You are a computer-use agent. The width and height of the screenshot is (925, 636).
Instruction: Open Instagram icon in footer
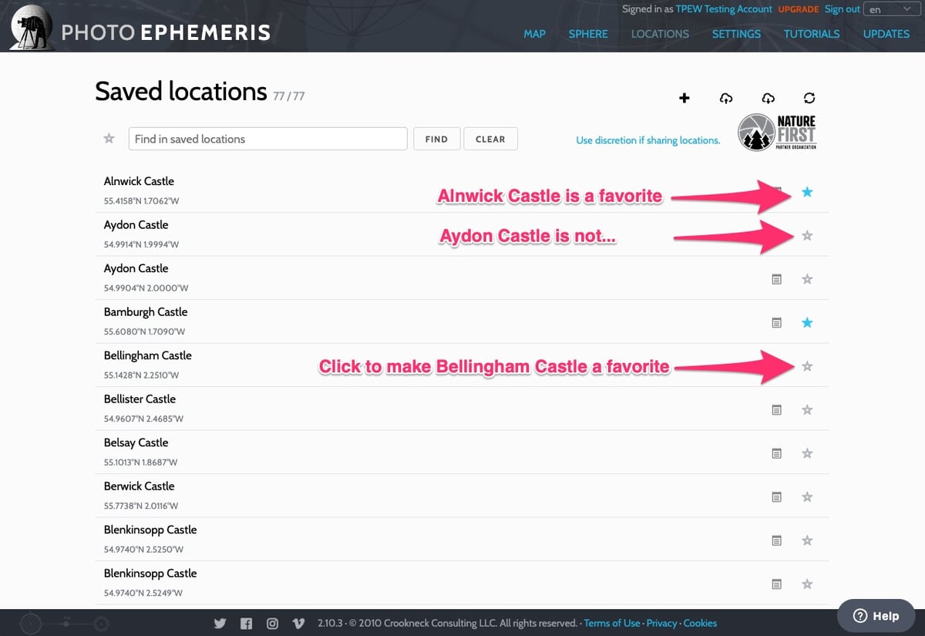(272, 624)
